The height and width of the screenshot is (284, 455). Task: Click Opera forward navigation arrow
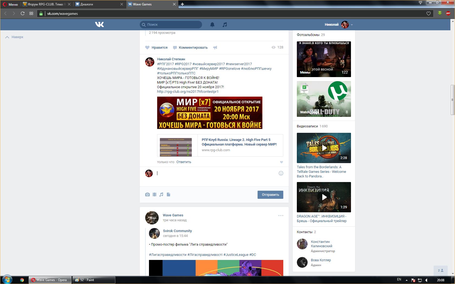coord(14,13)
